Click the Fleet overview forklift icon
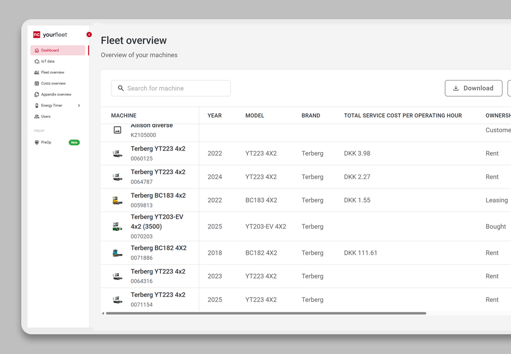 [x=37, y=72]
